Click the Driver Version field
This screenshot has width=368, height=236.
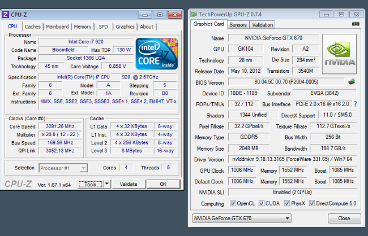[293, 159]
